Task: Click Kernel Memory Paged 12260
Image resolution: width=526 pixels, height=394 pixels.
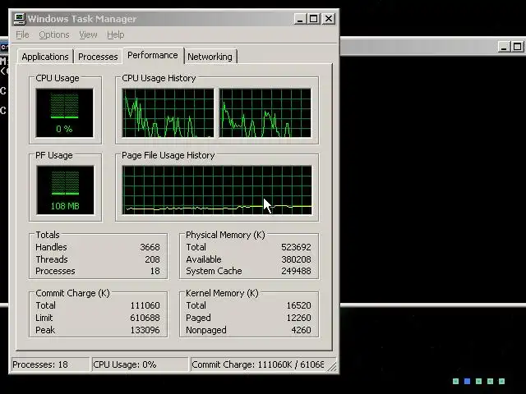Action: 298,318
